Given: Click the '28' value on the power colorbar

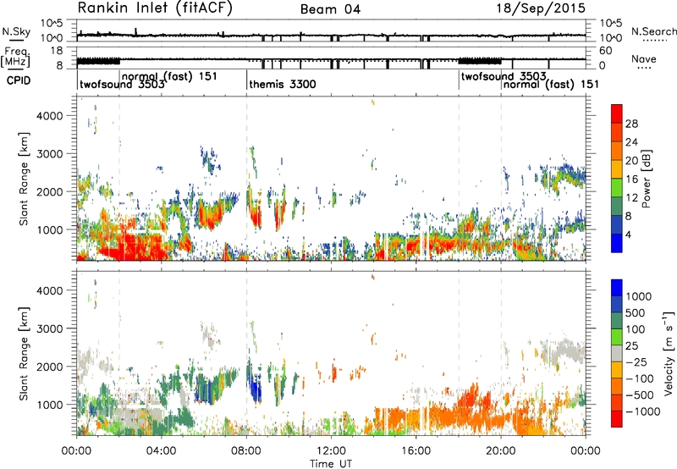Looking at the screenshot, I should pyautogui.click(x=631, y=124).
